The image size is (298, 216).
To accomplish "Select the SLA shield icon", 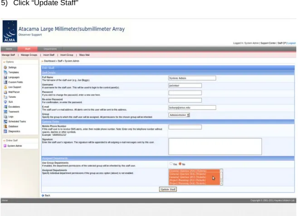I will [x=5, y=102].
